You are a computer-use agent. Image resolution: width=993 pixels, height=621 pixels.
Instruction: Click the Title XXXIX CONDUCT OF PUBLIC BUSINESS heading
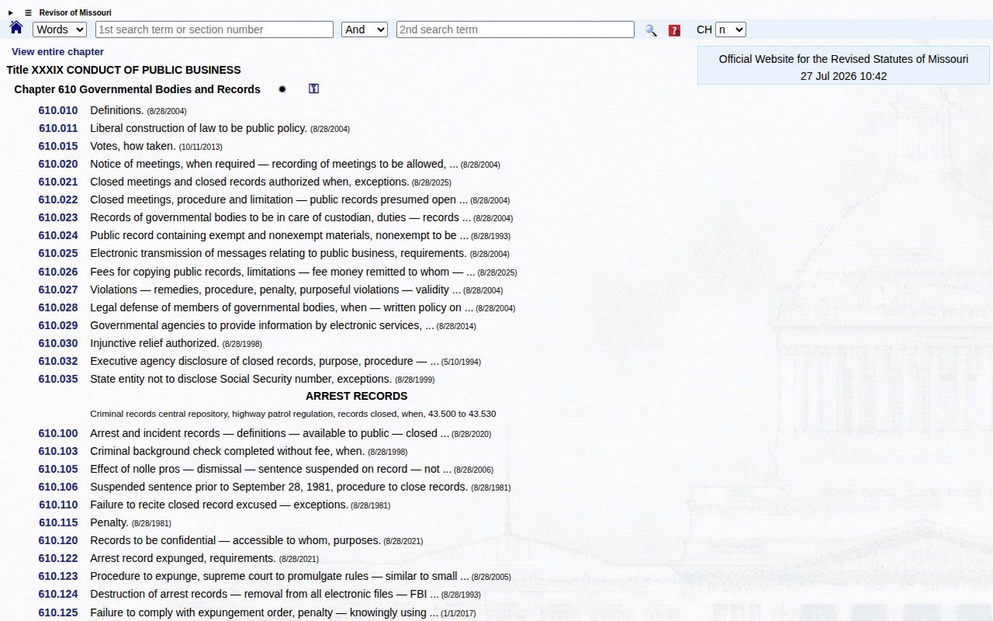pyautogui.click(x=123, y=70)
